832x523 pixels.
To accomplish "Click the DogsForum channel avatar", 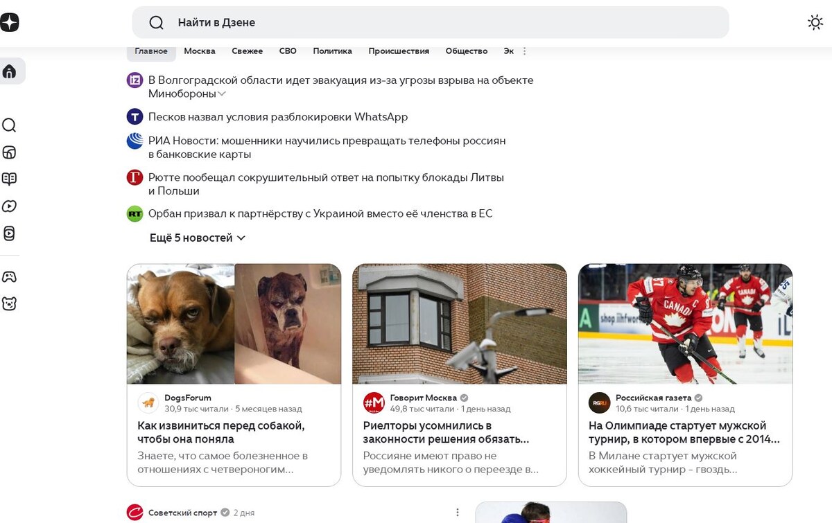I will point(148,402).
